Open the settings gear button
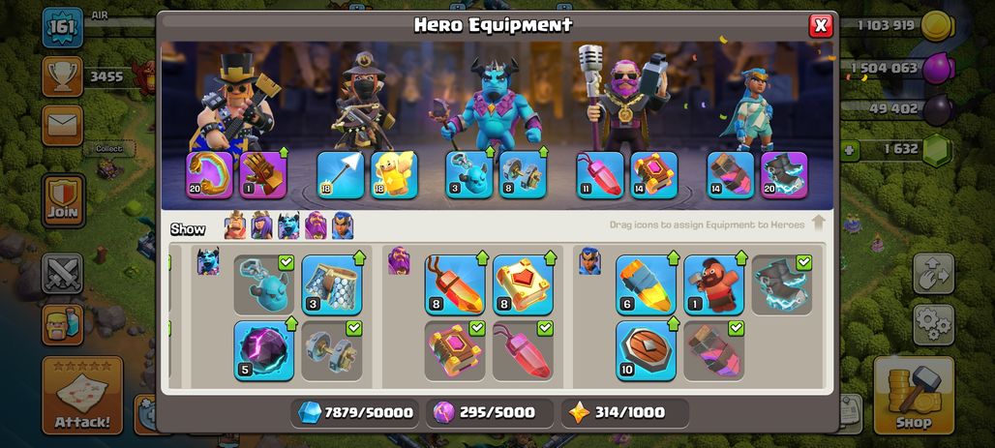 (x=933, y=325)
